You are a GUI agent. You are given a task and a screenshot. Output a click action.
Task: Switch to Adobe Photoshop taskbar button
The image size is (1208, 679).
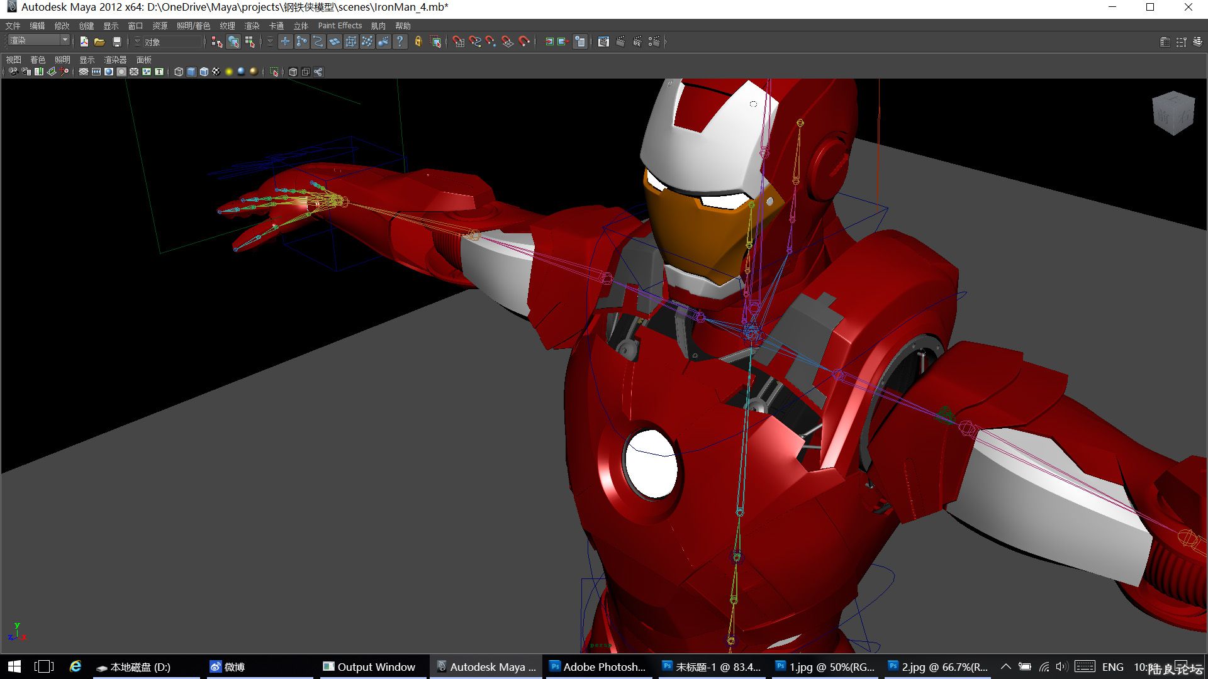598,666
